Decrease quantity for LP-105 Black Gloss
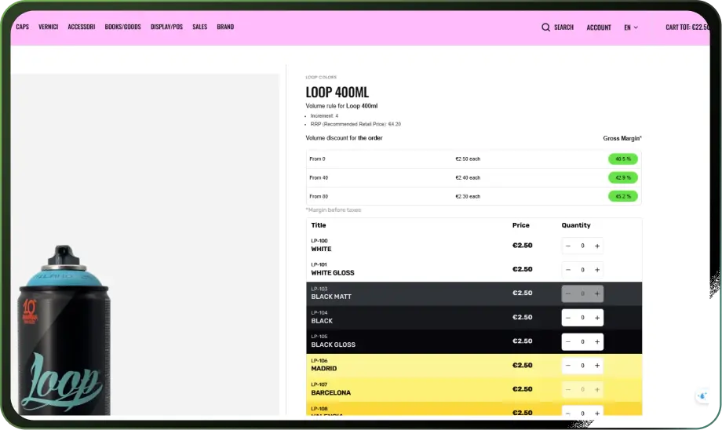 click(x=567, y=341)
